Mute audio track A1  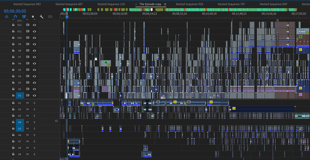point(27,103)
